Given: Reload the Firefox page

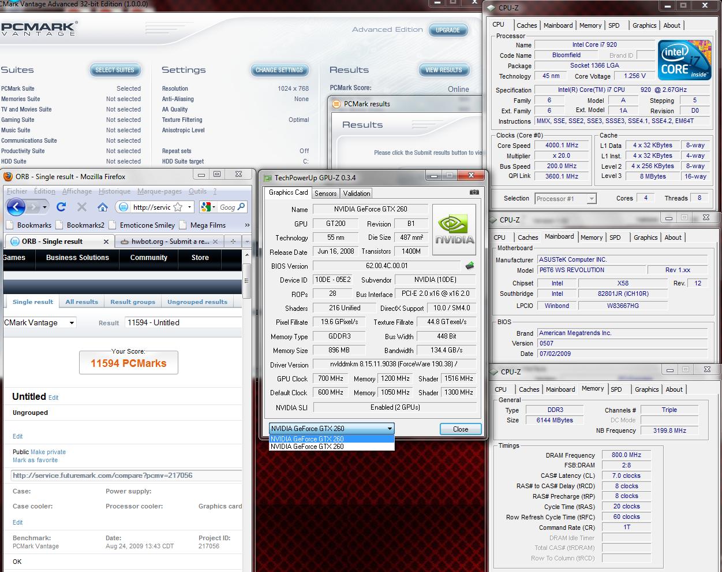Looking at the screenshot, I should (x=61, y=207).
